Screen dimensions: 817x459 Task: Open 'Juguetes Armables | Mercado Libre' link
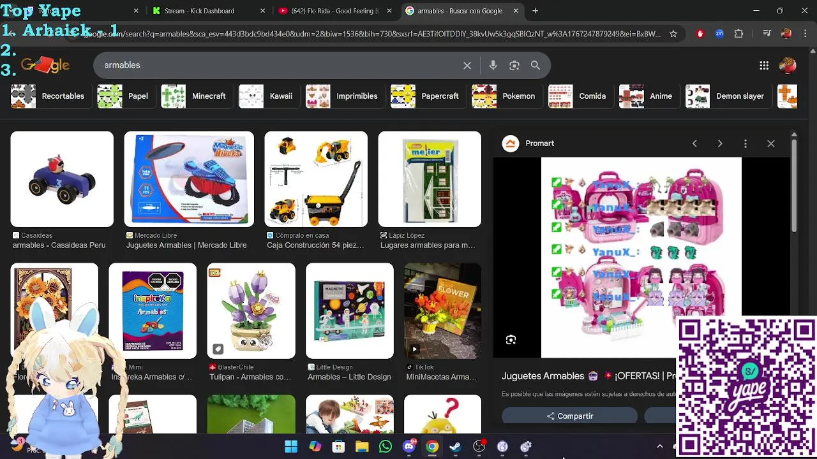point(186,245)
